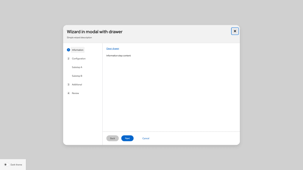Click the Information step content text
The image size is (303, 170).
tap(118, 56)
